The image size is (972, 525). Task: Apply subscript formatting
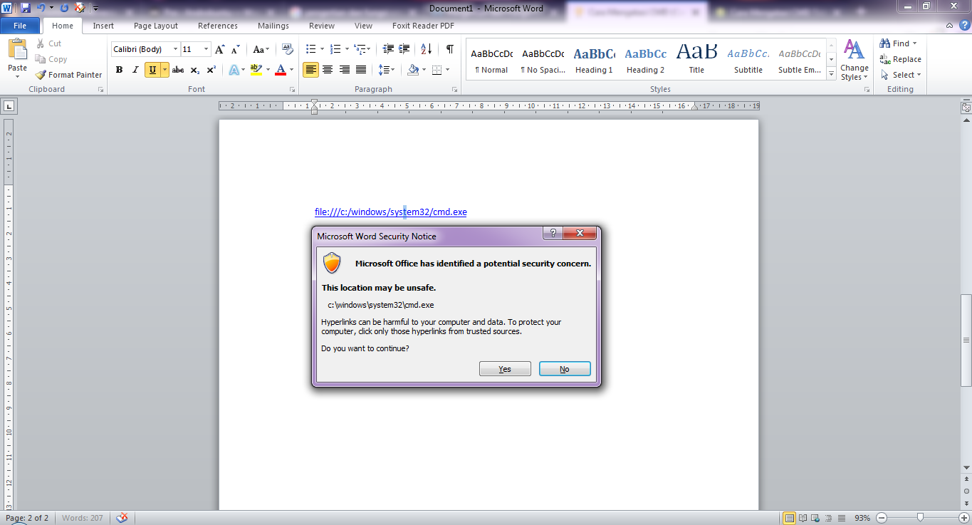coord(193,70)
